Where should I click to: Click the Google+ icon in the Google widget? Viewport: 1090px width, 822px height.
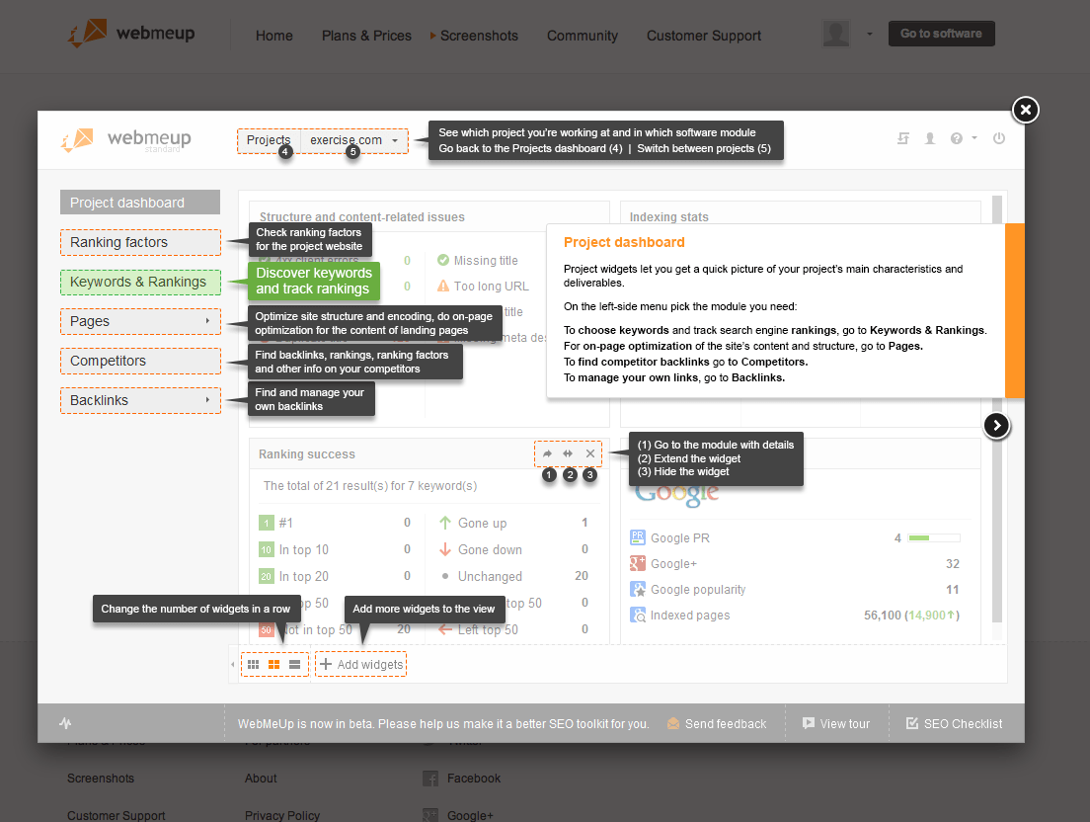coord(638,563)
